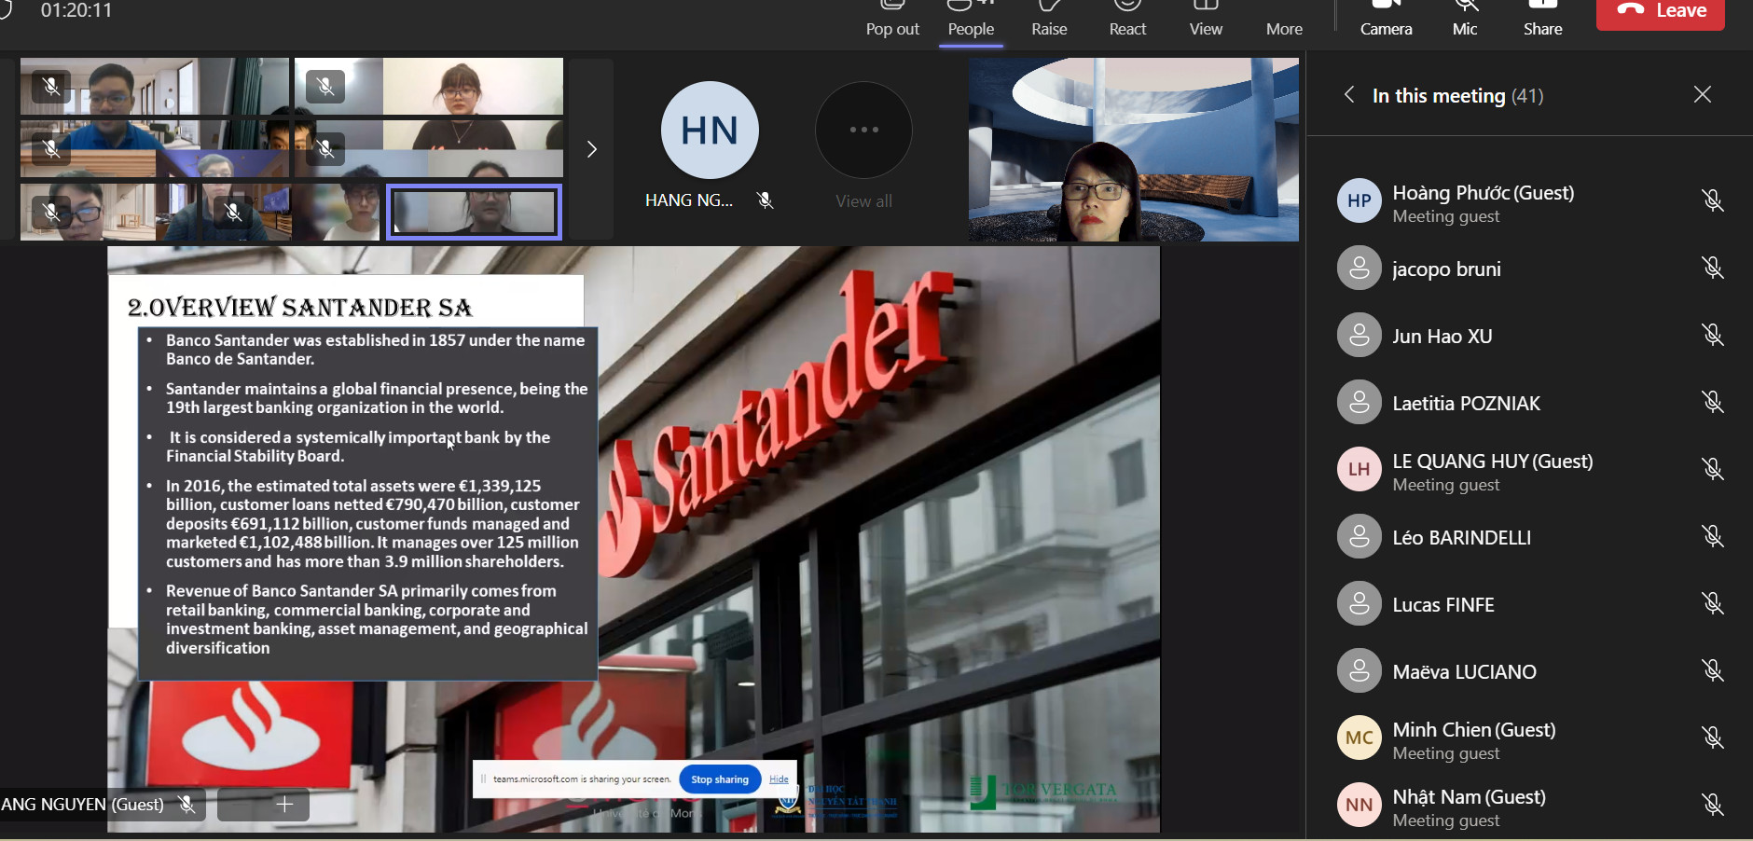Click the mic icon beside Jun Hao XU
Screen dimensions: 1753x841
click(x=1713, y=336)
